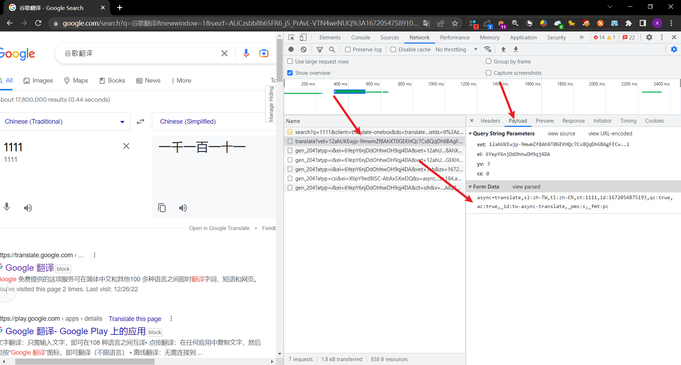This screenshot has height=365, width=681.
Task: Check the Disable cache checkbox
Action: coord(393,50)
